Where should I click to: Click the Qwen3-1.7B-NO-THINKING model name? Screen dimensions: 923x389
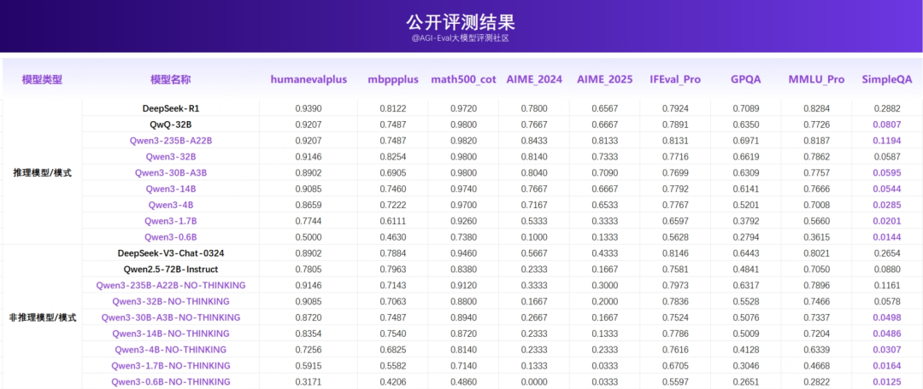(171, 365)
